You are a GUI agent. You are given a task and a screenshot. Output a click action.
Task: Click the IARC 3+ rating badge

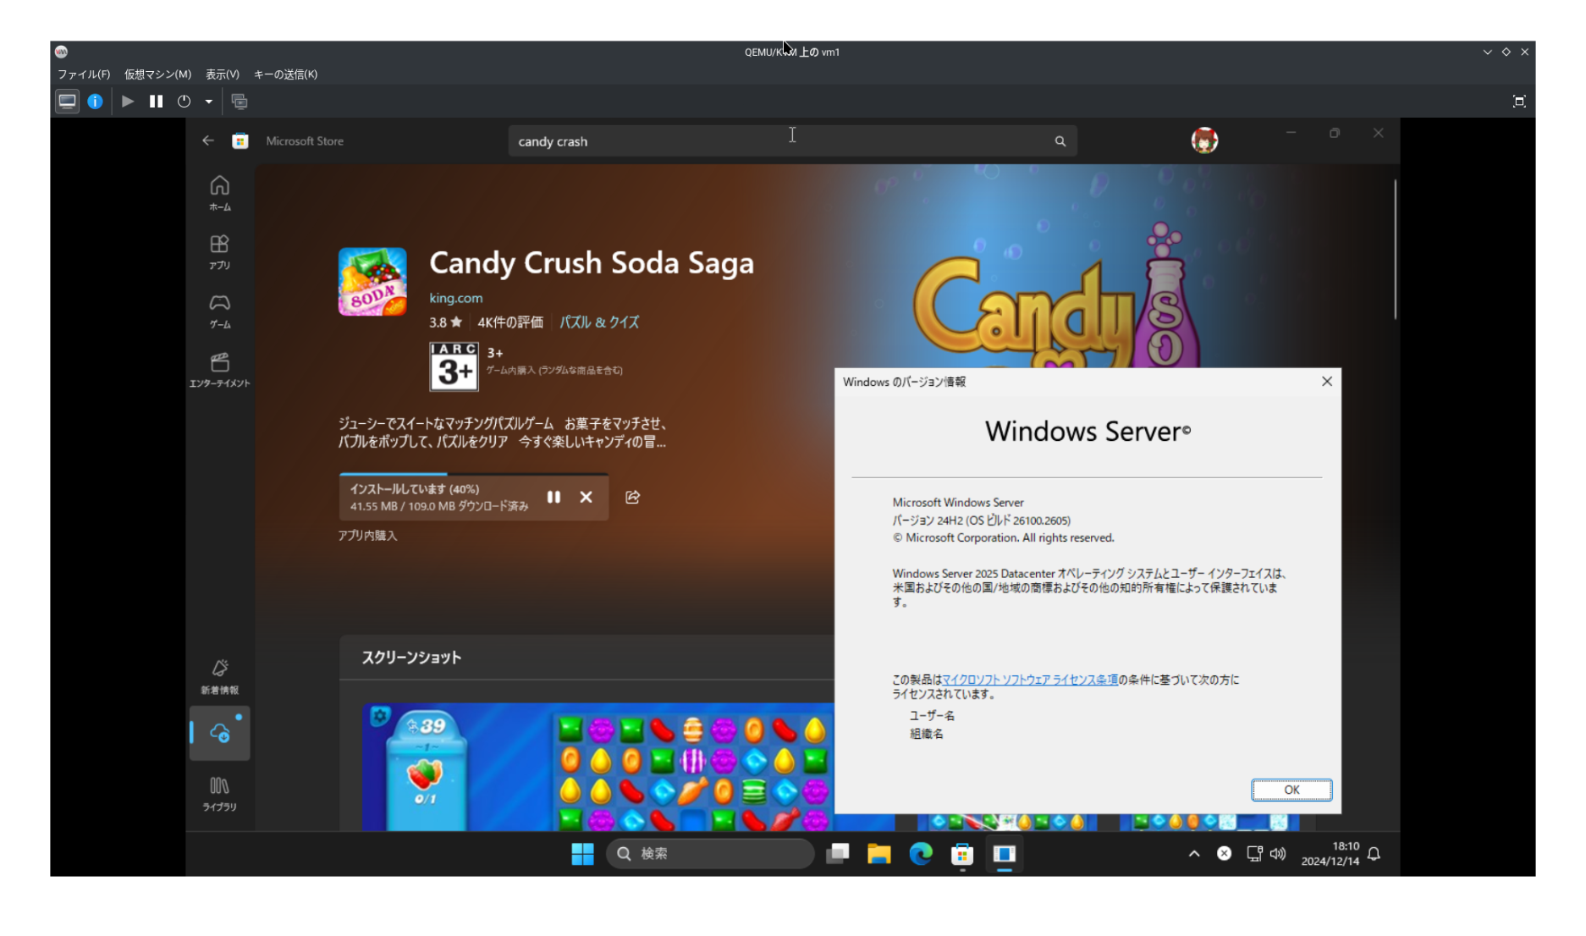click(454, 366)
